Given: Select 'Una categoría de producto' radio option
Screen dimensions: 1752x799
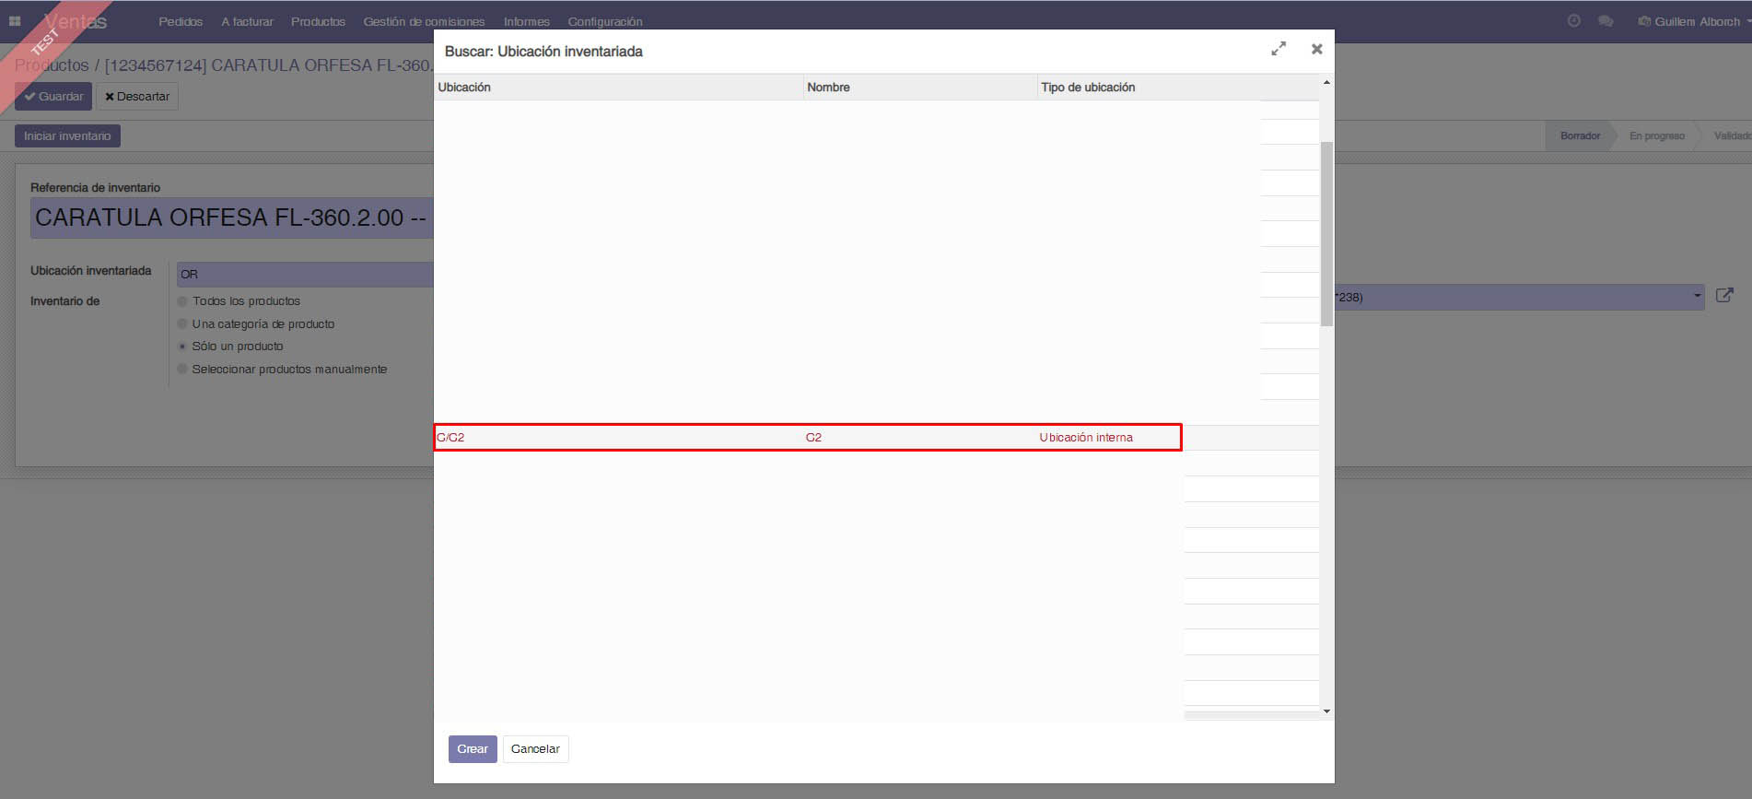Looking at the screenshot, I should (x=182, y=324).
